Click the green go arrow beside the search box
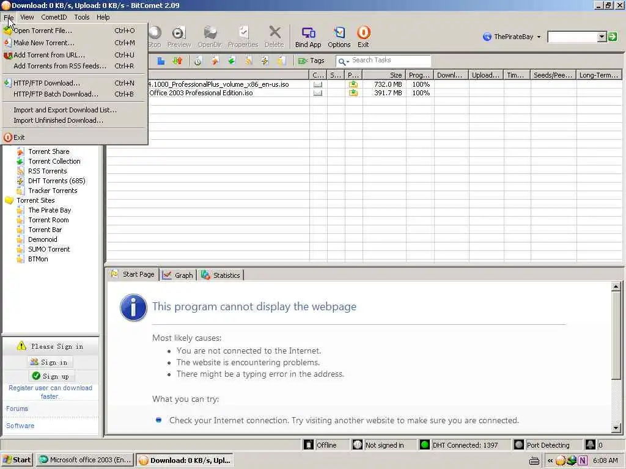 tap(613, 37)
